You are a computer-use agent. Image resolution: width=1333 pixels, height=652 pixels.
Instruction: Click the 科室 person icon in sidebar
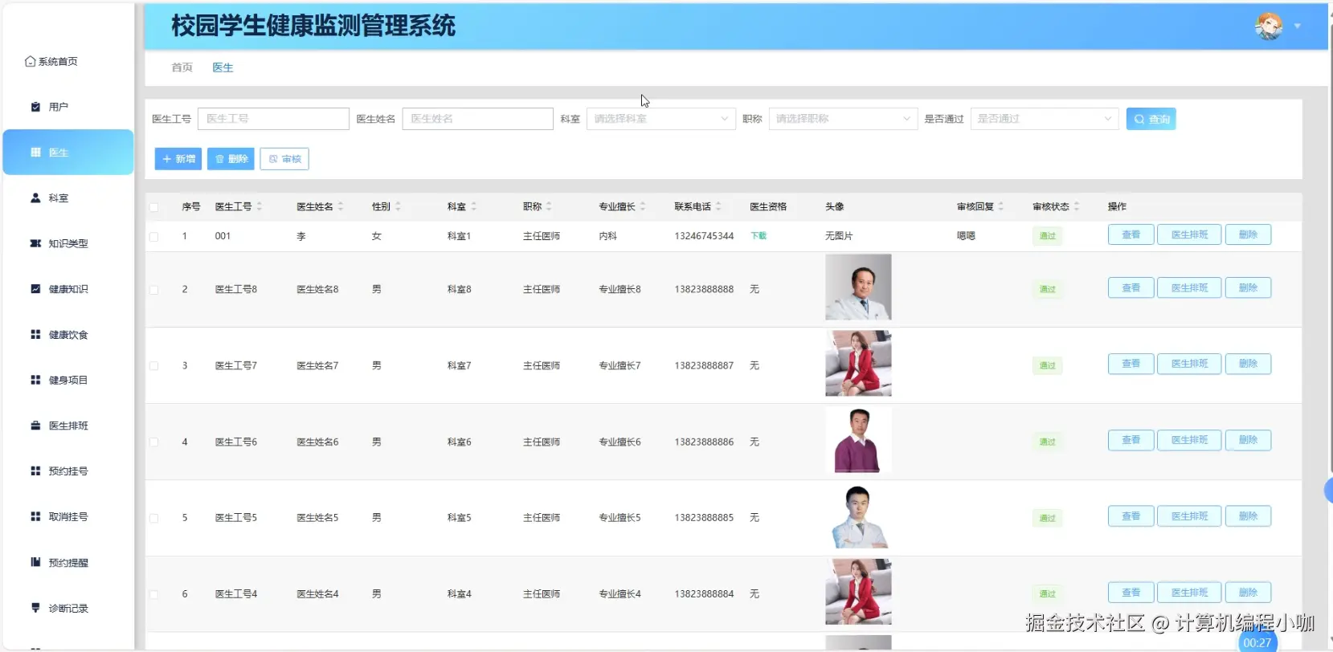click(x=35, y=198)
